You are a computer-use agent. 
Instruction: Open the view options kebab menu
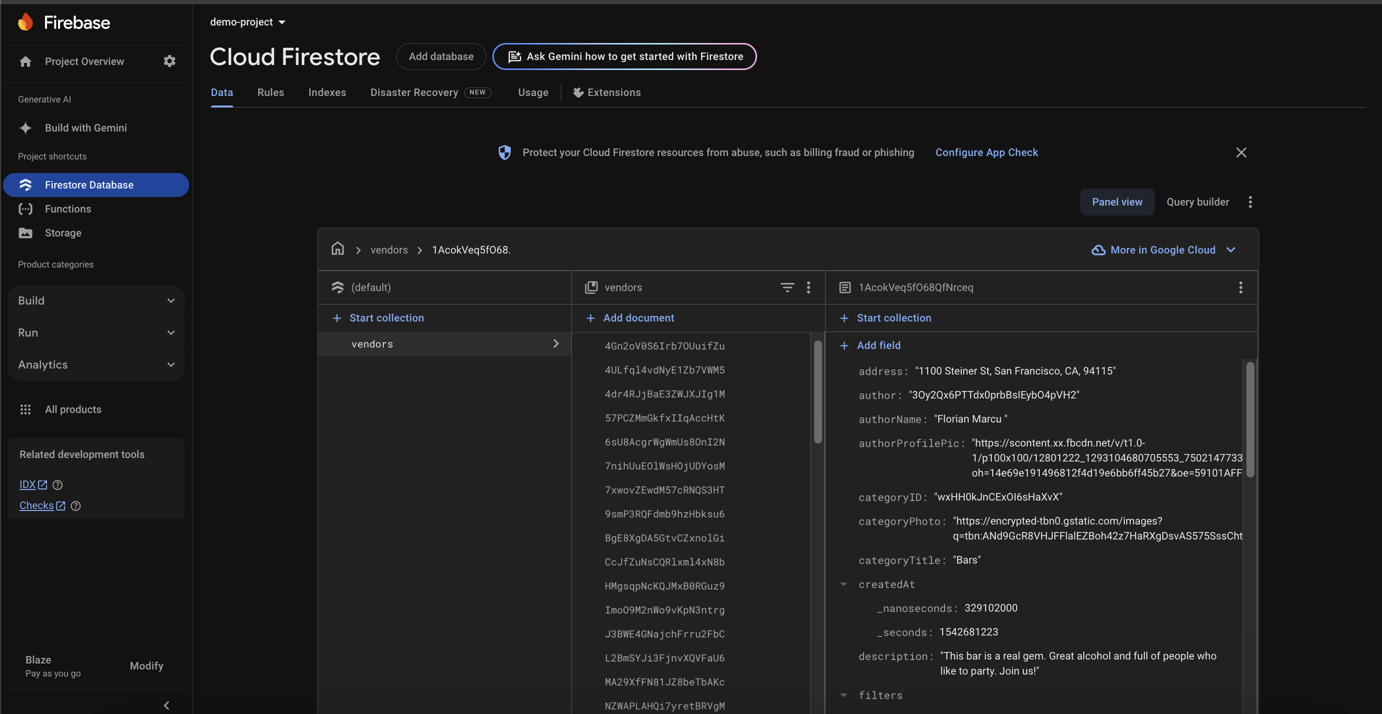pyautogui.click(x=1250, y=202)
